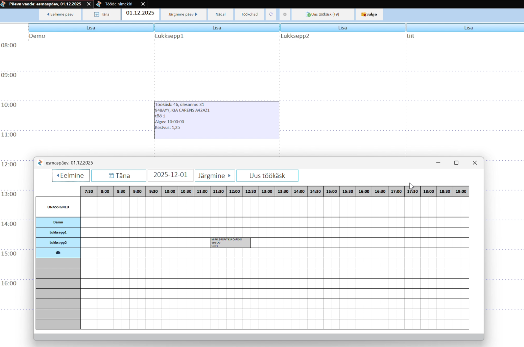The image size is (524, 347).
Task: Click Lisa header above the Lukksepp2 column
Action: (x=342, y=28)
